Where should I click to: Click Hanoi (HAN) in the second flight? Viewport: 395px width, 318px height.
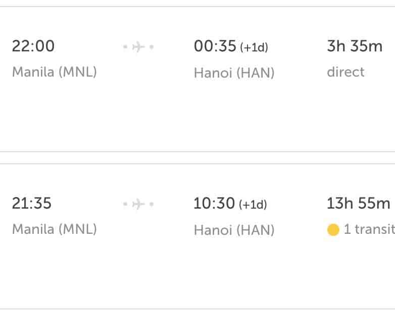(234, 230)
